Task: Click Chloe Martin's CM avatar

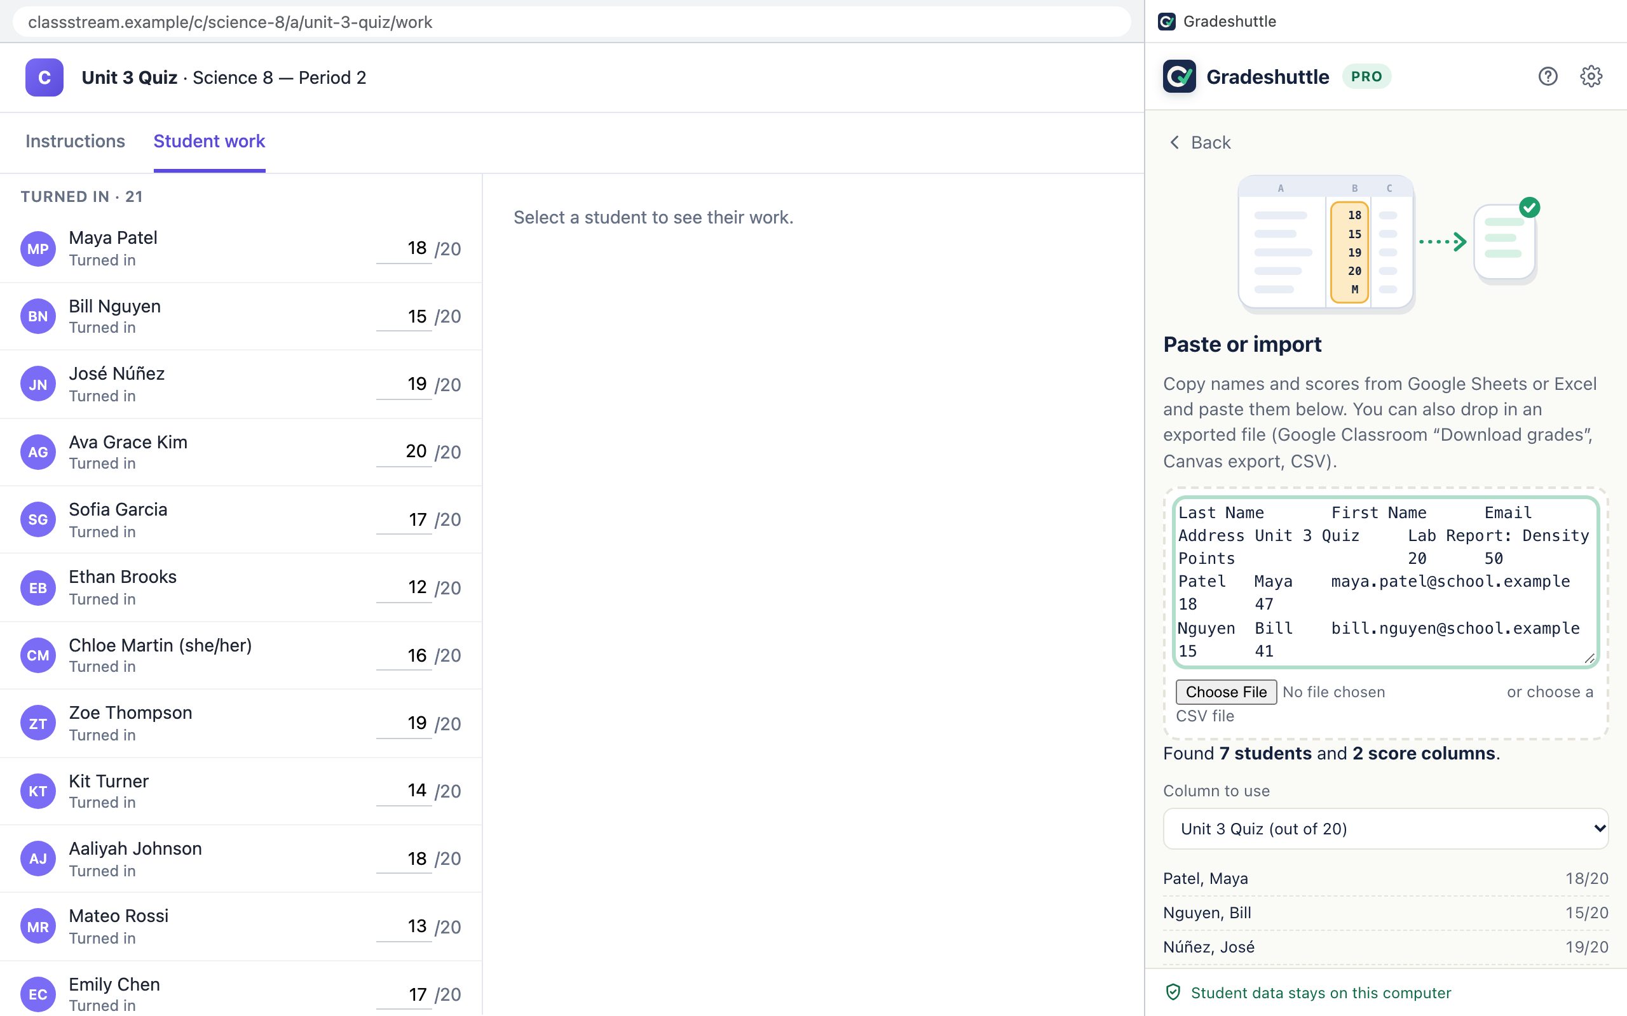Action: [37, 655]
